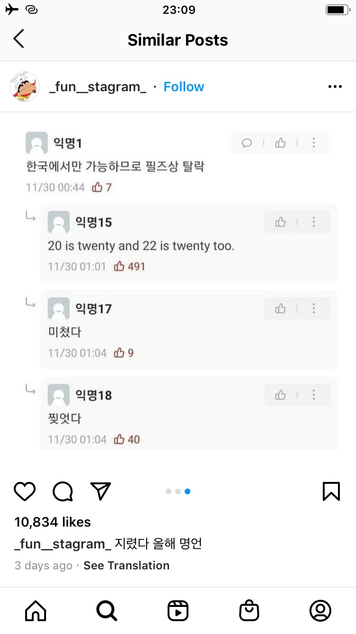
Task: Tap the first carousel page dot
Action: click(x=169, y=491)
